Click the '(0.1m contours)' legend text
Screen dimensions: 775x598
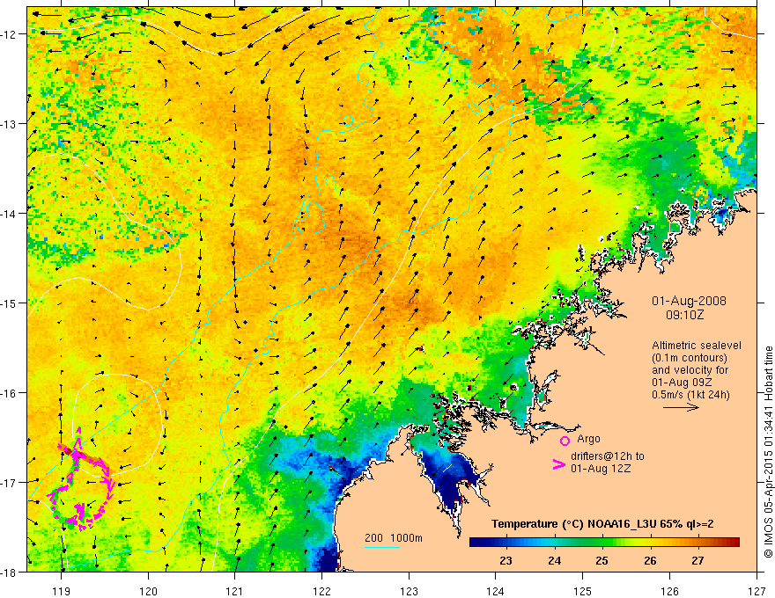tap(690, 358)
